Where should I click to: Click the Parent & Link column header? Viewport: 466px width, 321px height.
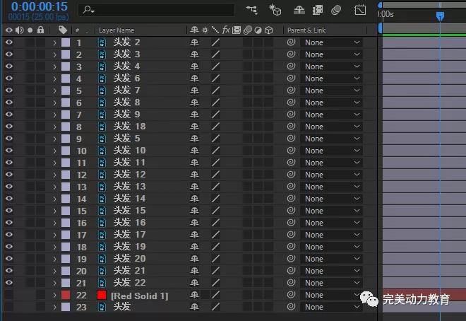coord(306,30)
